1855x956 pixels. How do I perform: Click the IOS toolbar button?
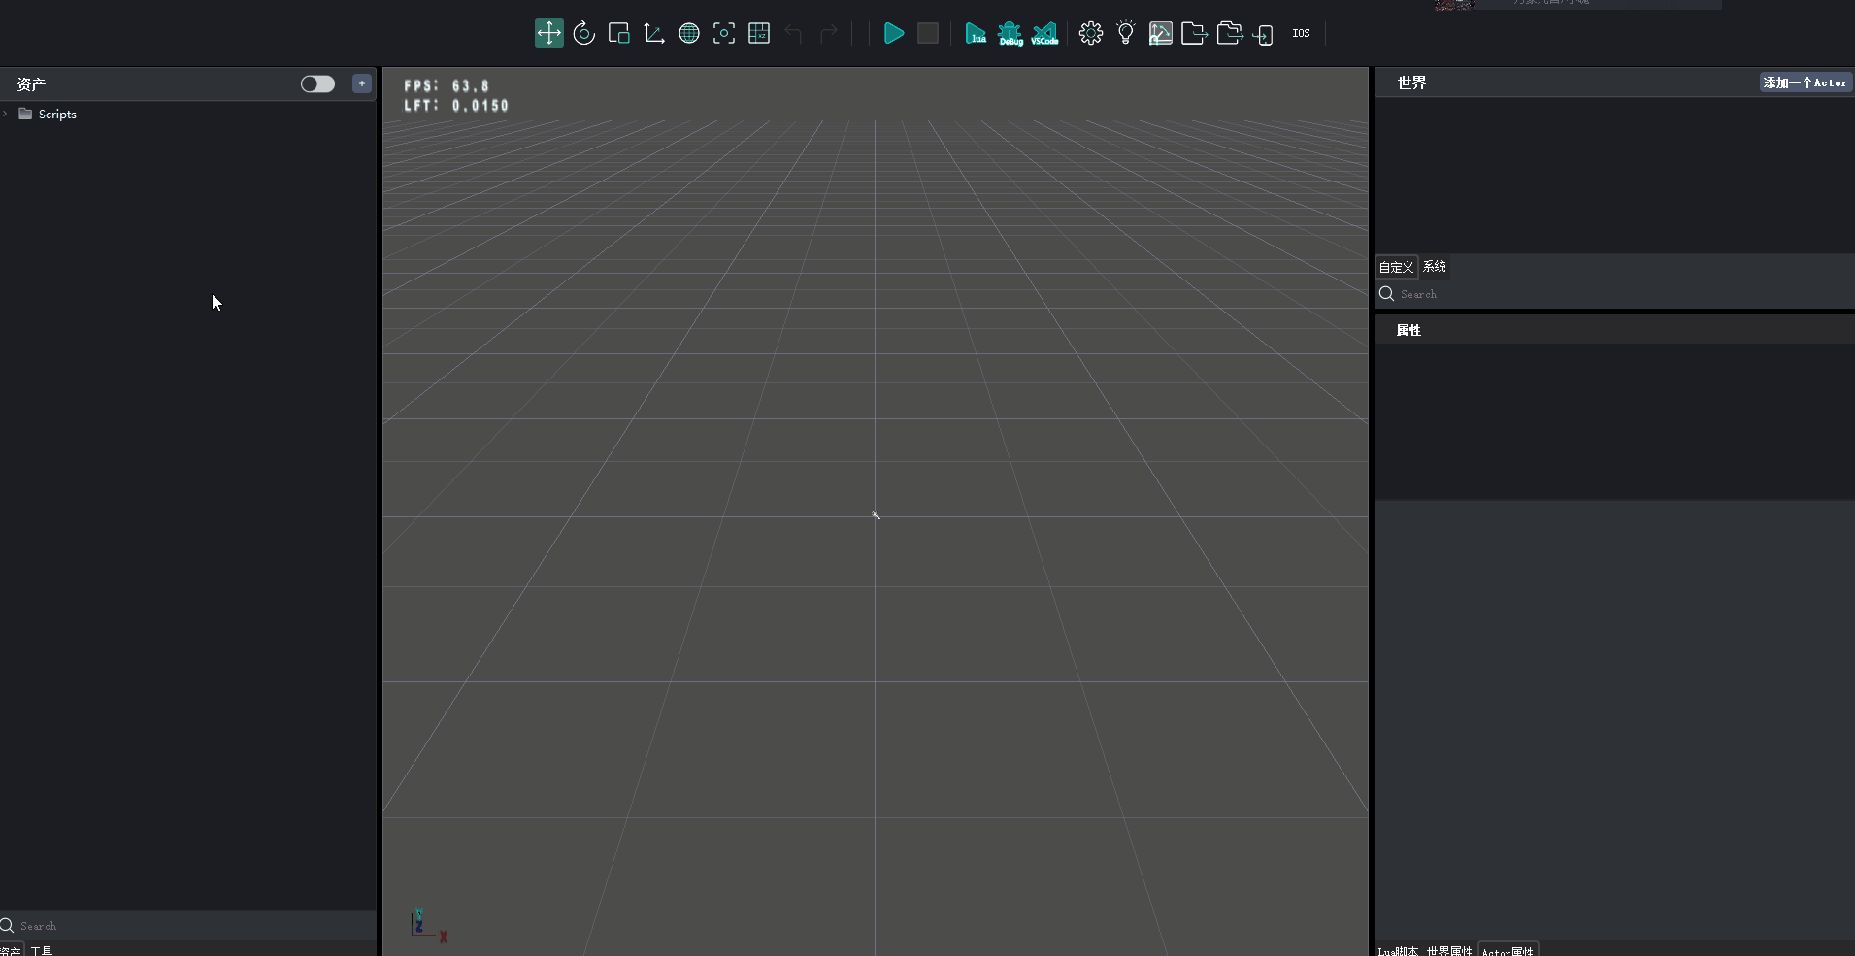pos(1301,33)
